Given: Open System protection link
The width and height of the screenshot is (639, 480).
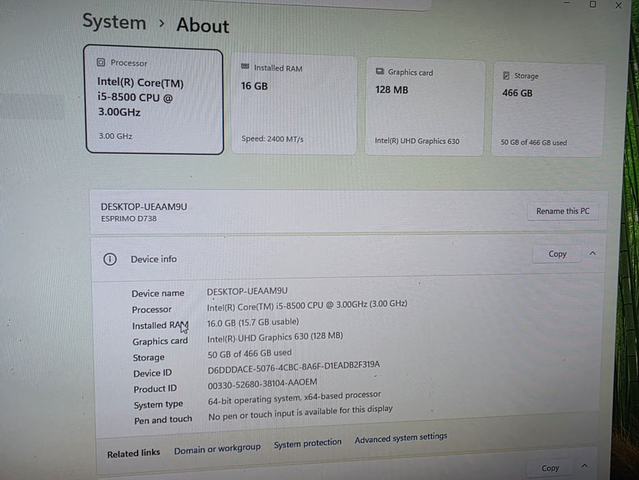Looking at the screenshot, I should click(308, 443).
